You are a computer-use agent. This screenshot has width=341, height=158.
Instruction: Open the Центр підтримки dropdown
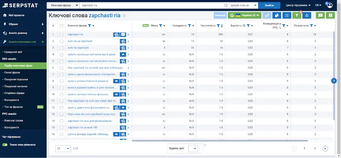coord(298,6)
